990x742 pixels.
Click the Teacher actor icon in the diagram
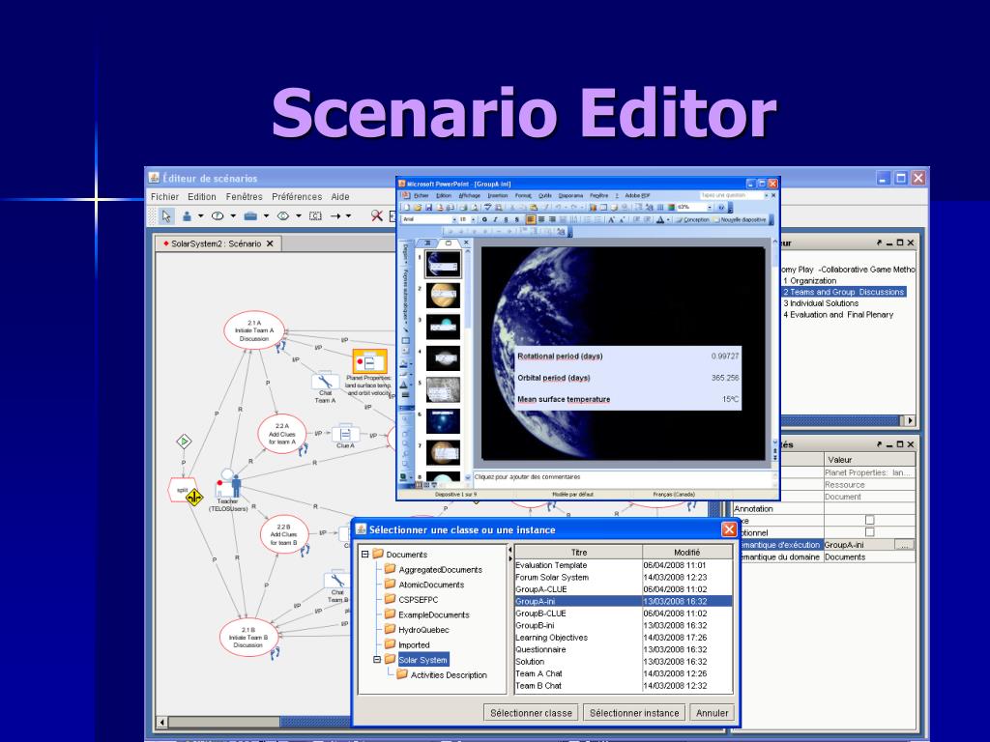point(228,484)
